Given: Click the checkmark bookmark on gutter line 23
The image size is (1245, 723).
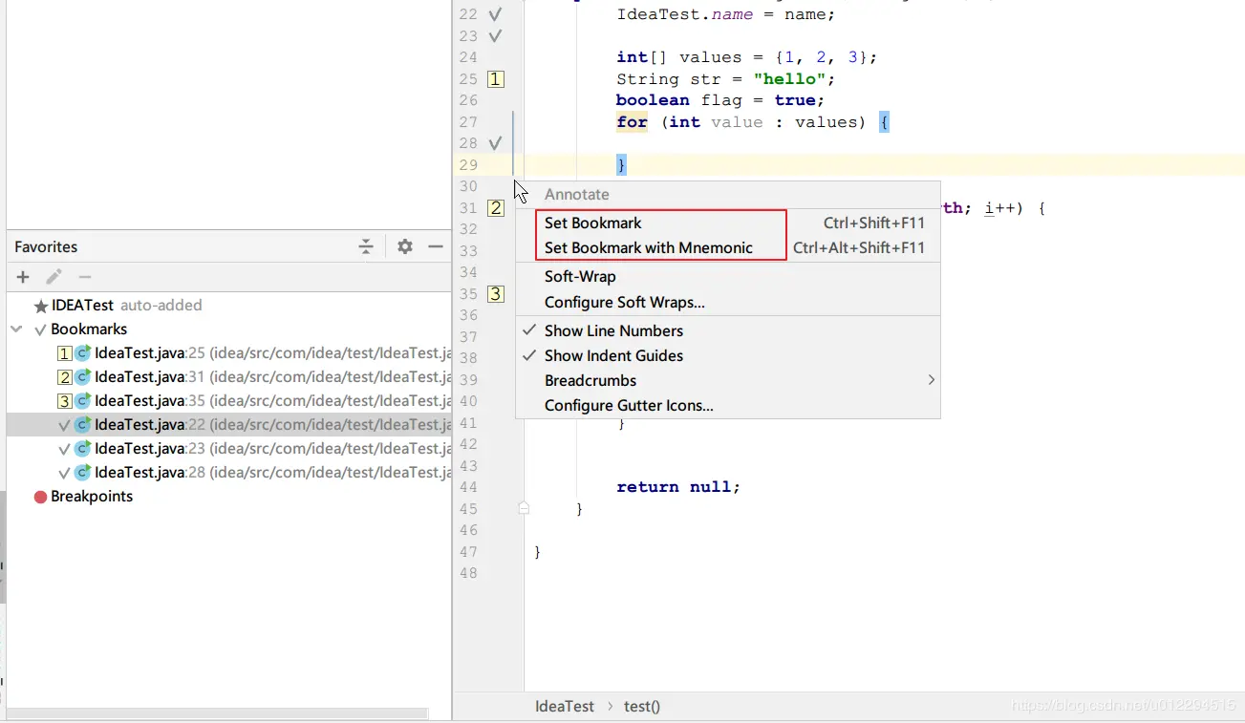Looking at the screenshot, I should [x=495, y=36].
